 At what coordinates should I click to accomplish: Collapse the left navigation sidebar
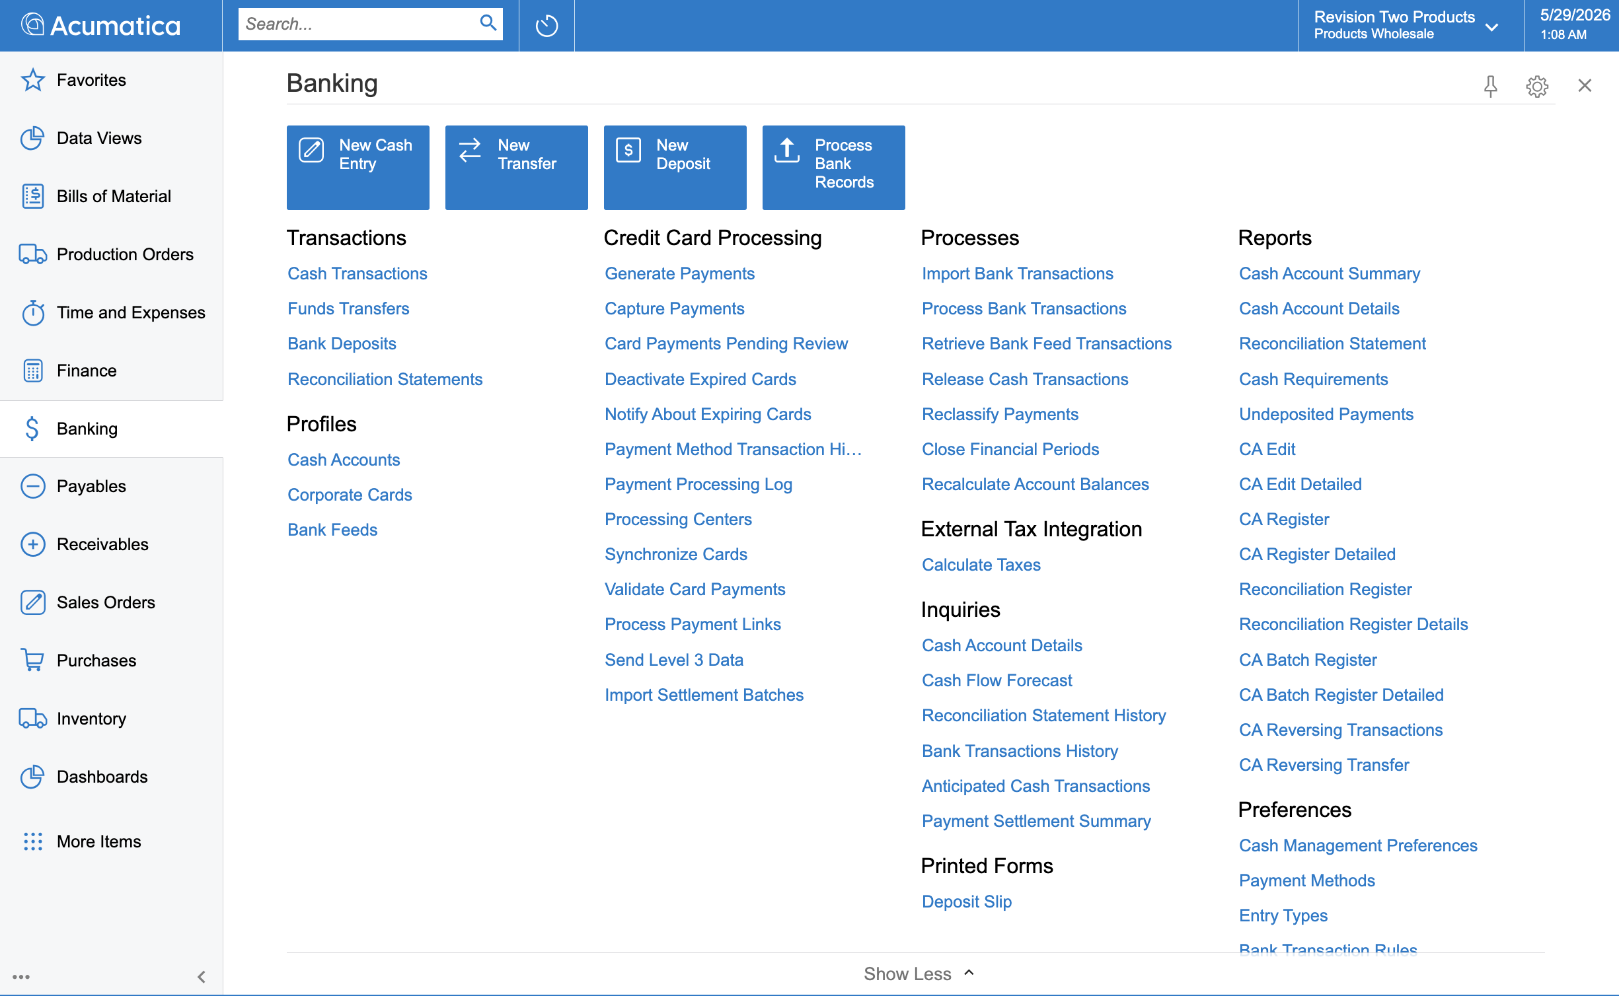click(x=202, y=977)
